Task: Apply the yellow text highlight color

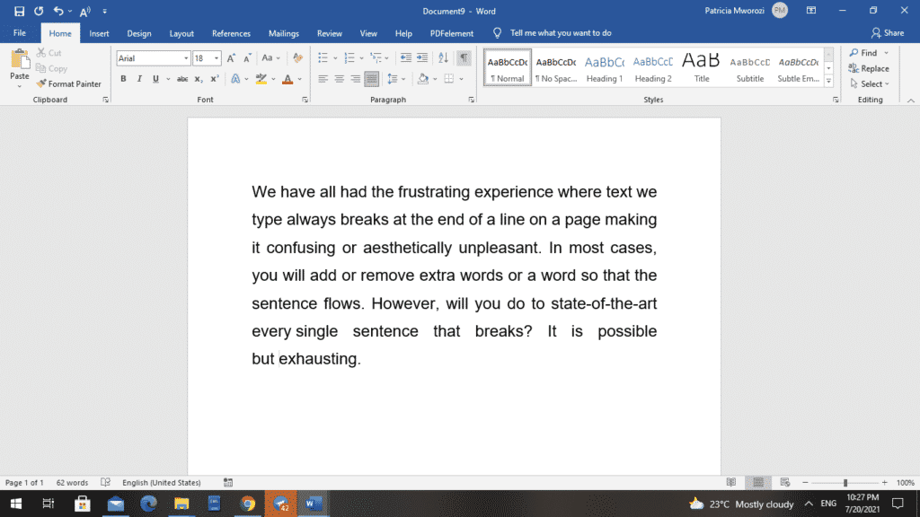Action: tap(261, 79)
